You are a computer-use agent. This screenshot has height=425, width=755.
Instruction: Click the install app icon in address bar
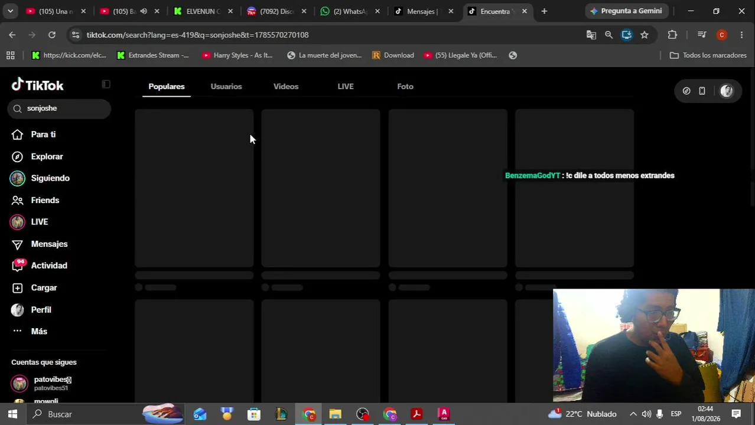626,35
